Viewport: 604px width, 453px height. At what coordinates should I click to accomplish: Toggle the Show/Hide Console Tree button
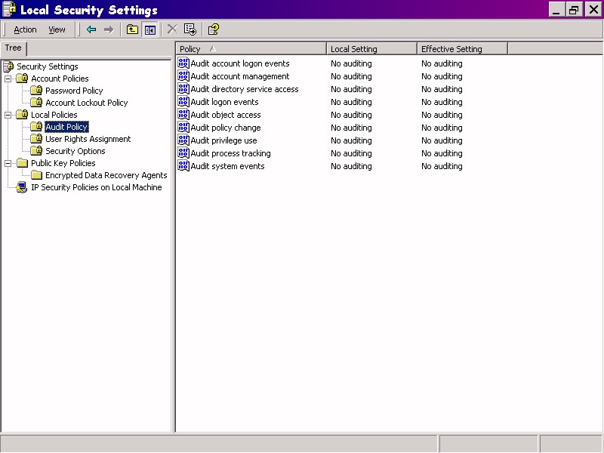pyautogui.click(x=150, y=29)
